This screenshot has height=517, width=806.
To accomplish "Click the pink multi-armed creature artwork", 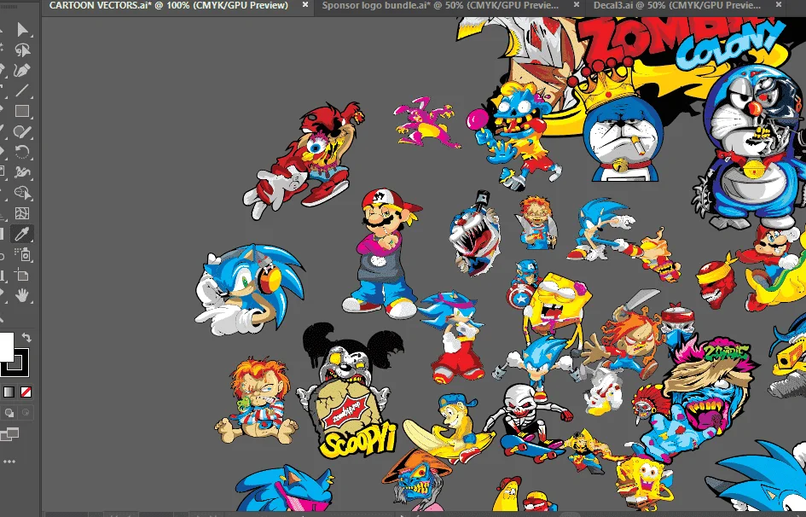I will [x=426, y=124].
